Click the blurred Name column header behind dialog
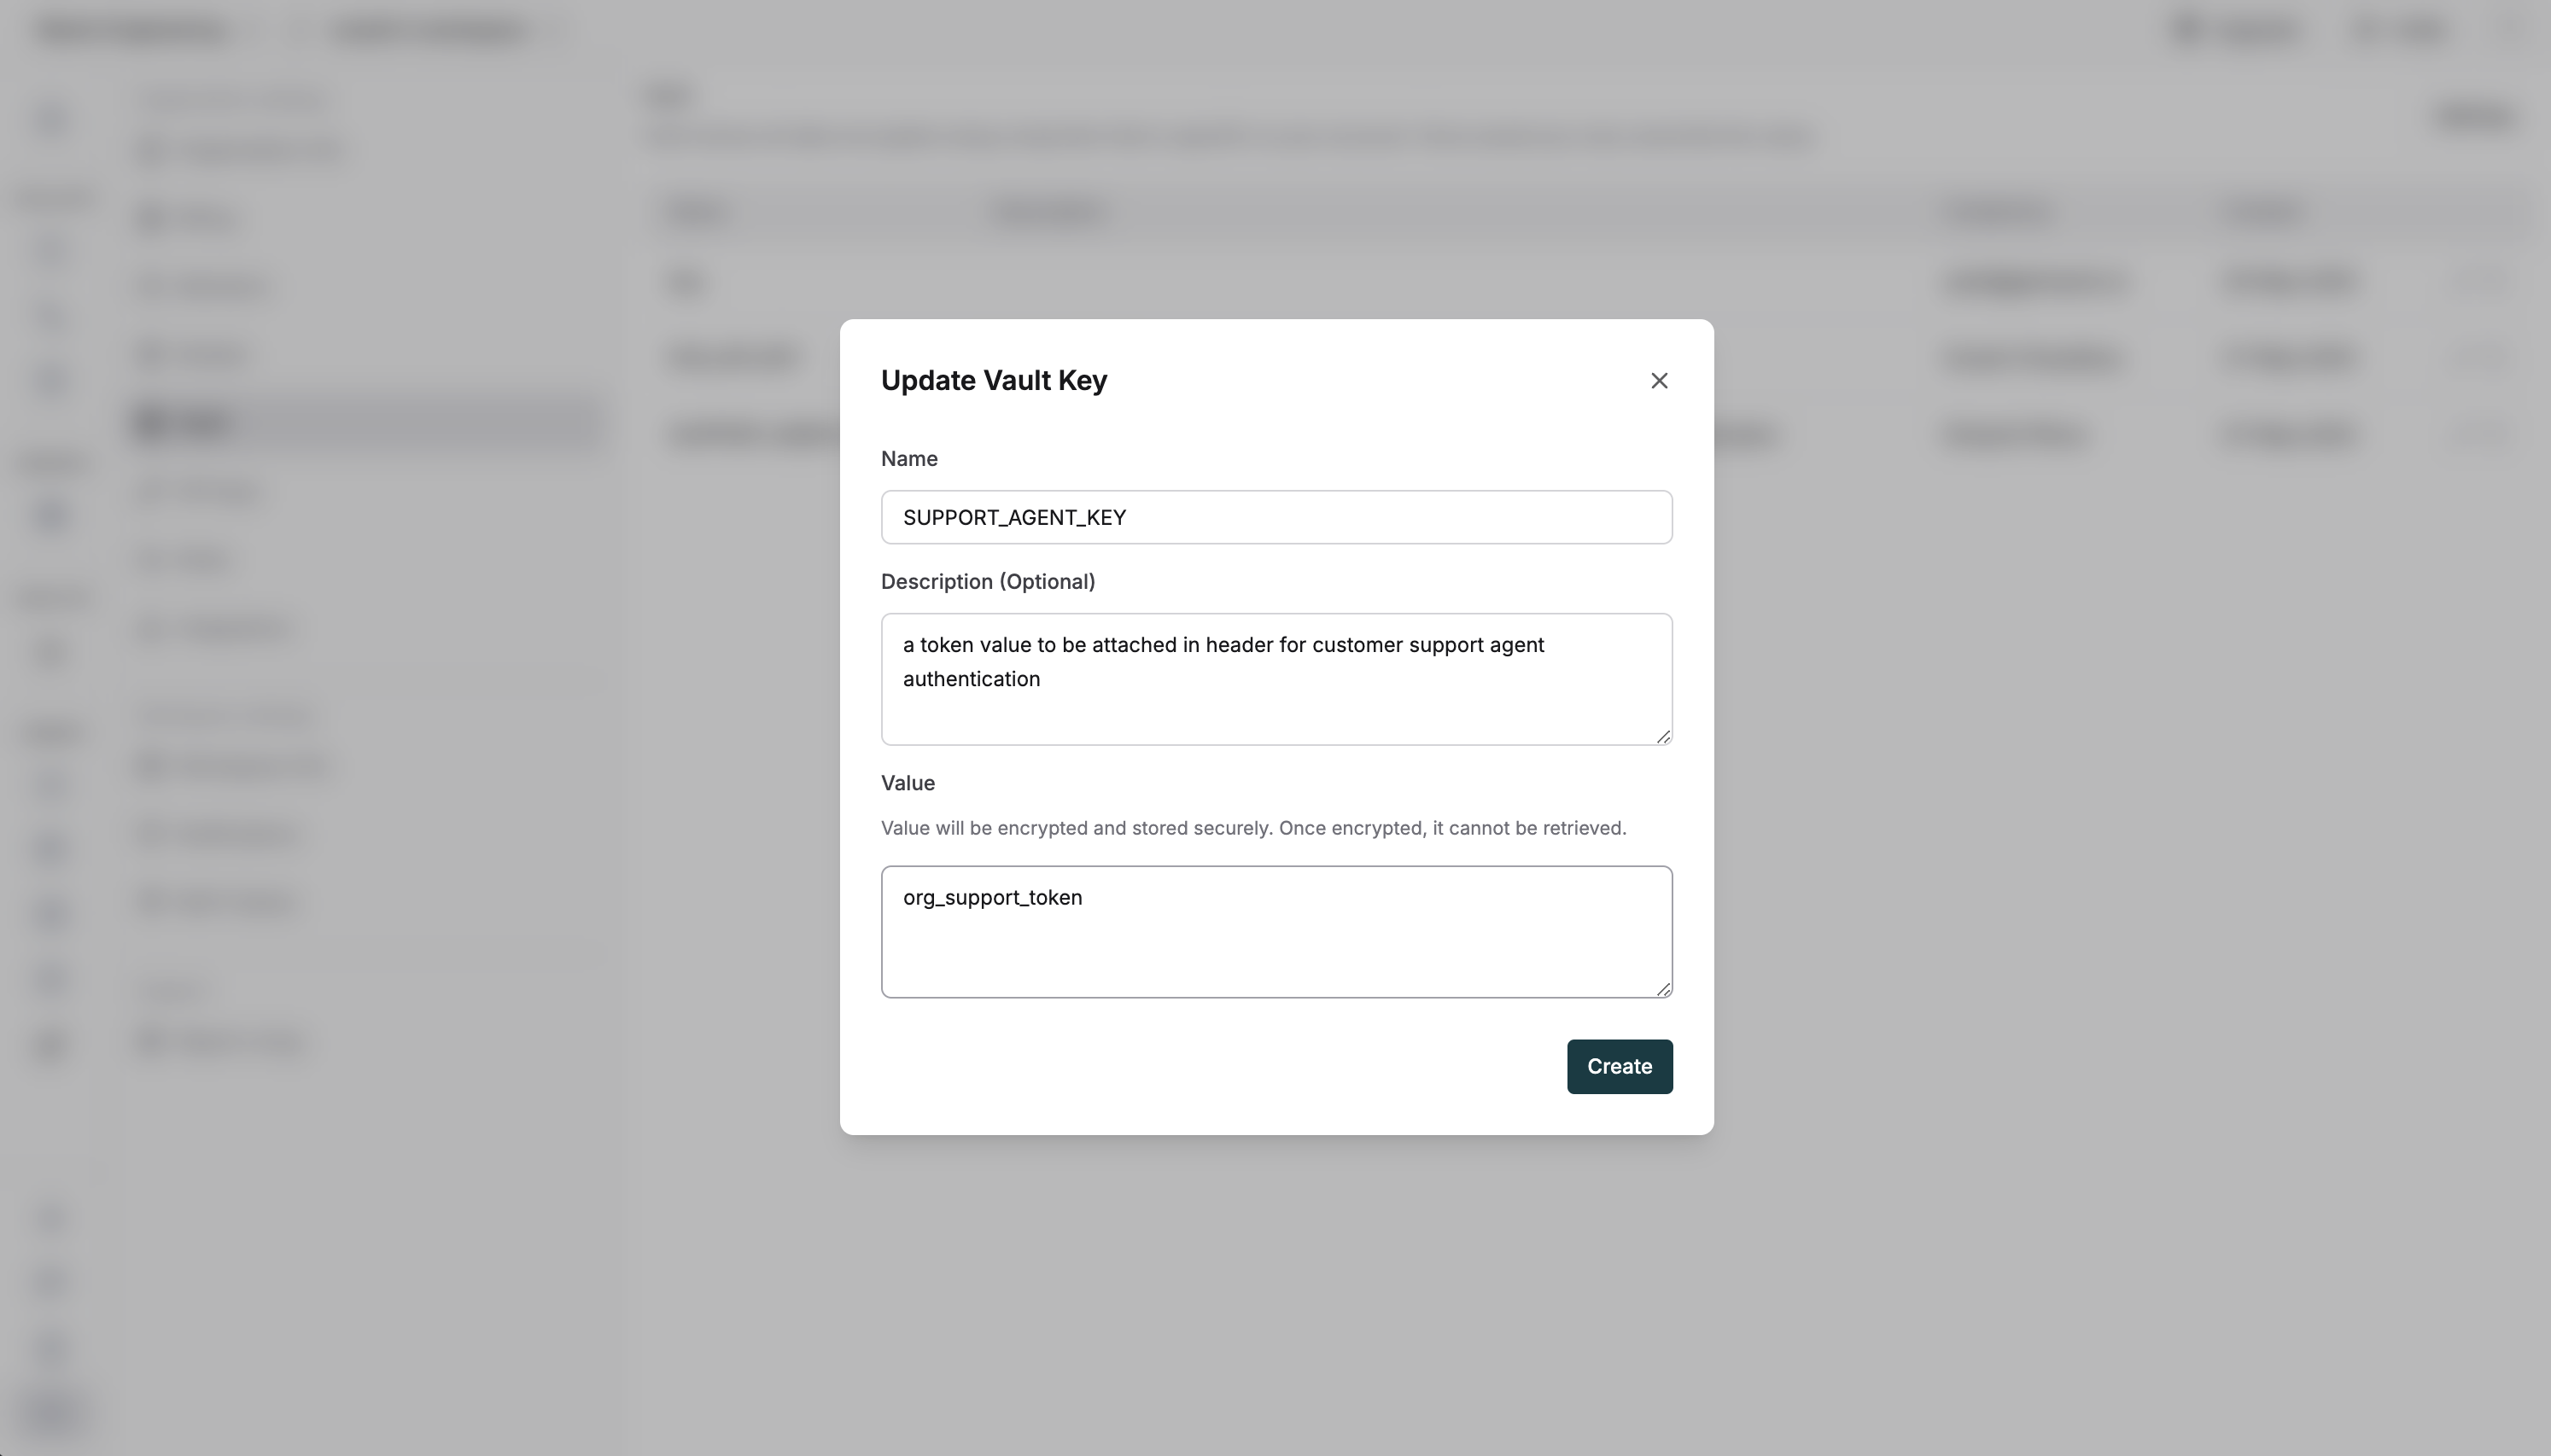This screenshot has width=2551, height=1456. 698,212
